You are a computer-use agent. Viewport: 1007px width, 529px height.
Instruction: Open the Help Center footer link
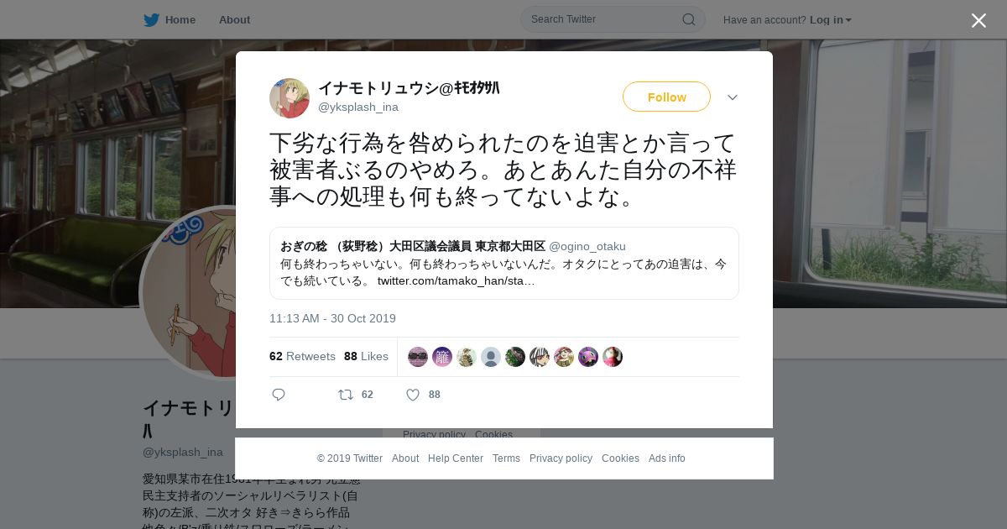pyautogui.click(x=456, y=458)
